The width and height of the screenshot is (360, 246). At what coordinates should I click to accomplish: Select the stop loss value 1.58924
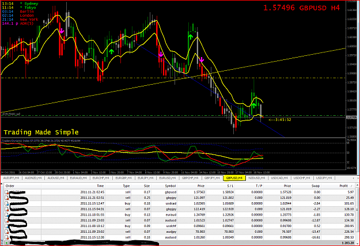point(228,192)
